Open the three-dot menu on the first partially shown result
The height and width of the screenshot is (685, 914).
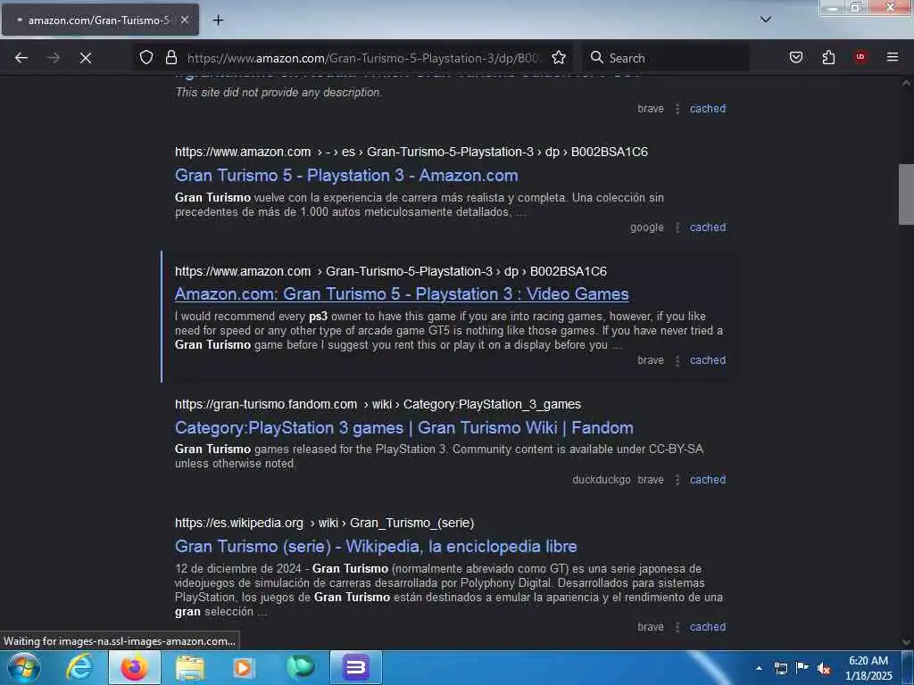click(x=677, y=109)
